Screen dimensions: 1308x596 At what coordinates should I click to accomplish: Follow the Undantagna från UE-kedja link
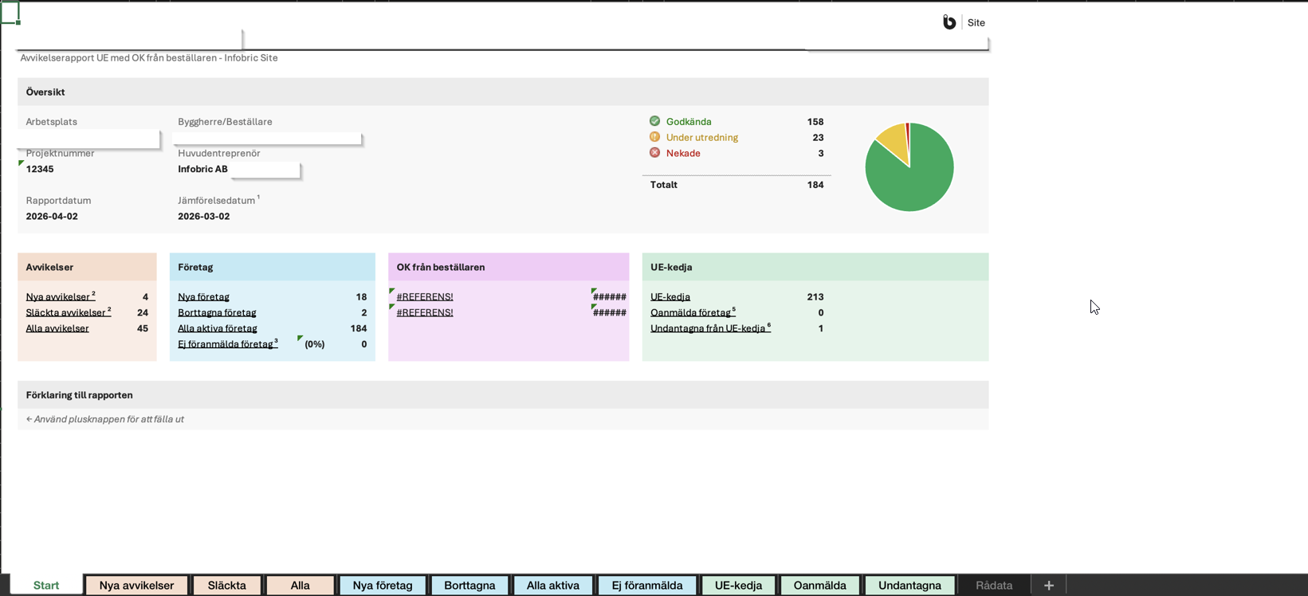707,328
